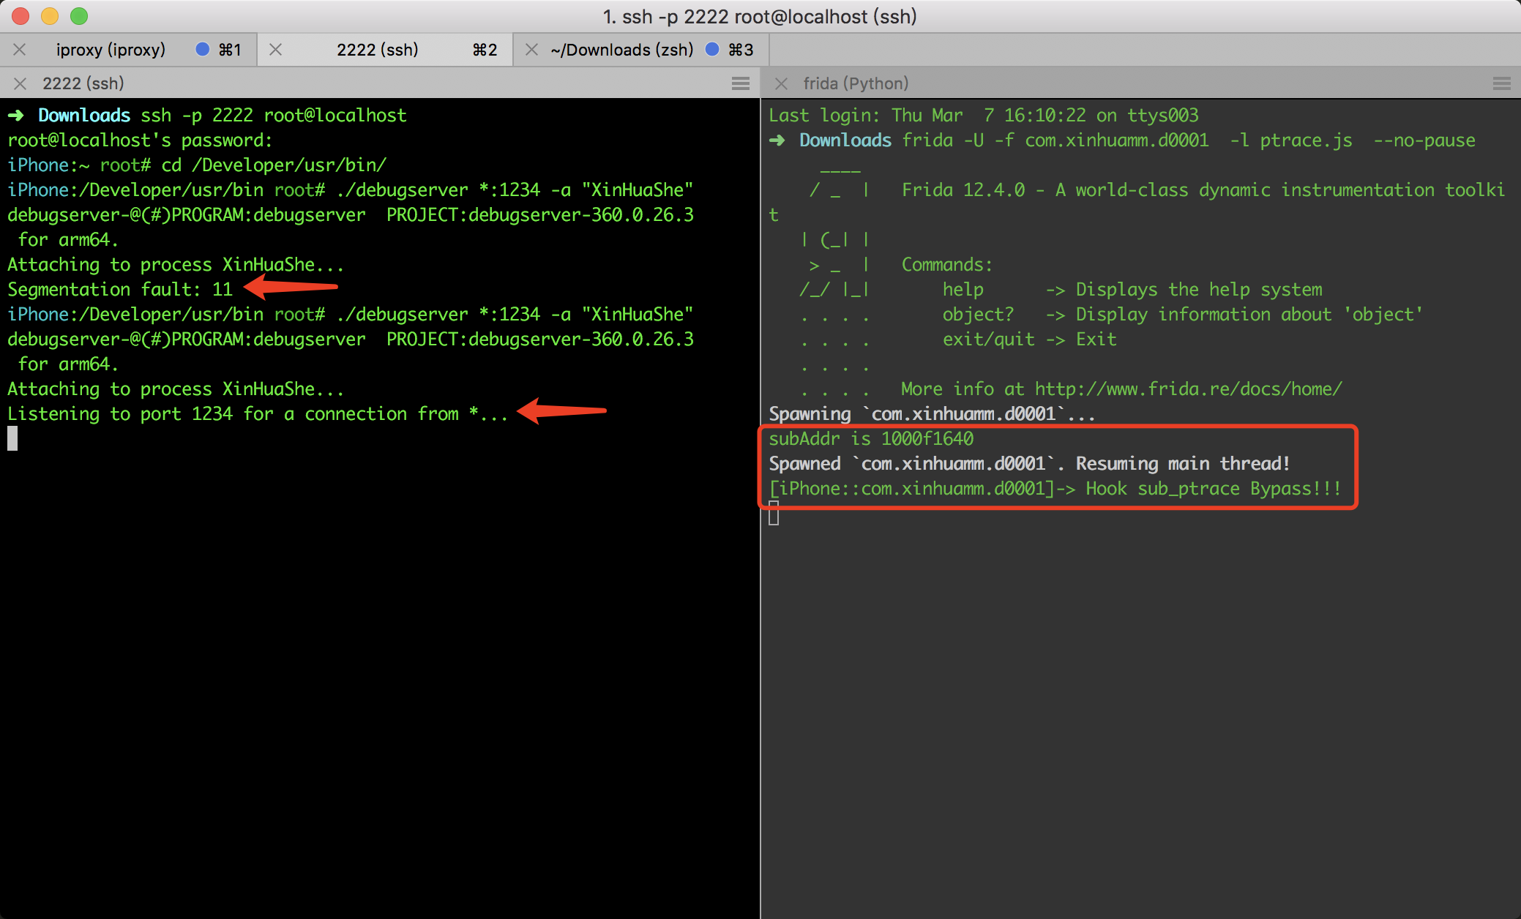Switch to the iproxy (iproxy) tab
This screenshot has width=1521, height=919.
point(111,50)
